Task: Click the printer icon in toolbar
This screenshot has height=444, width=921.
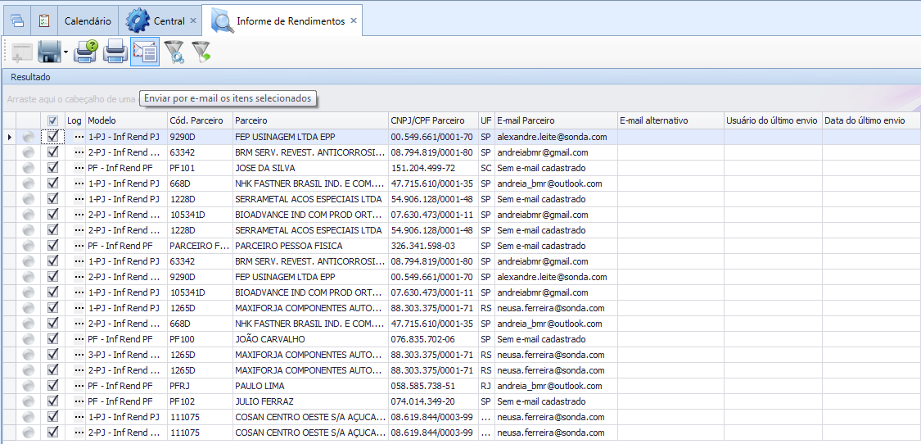Action: pyautogui.click(x=115, y=52)
